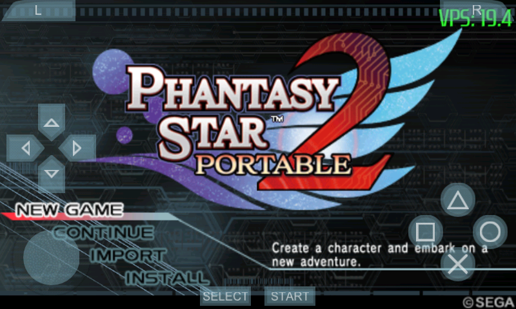This screenshot has width=516, height=309.
Task: Click the VPS frame rate counter
Action: point(476,19)
